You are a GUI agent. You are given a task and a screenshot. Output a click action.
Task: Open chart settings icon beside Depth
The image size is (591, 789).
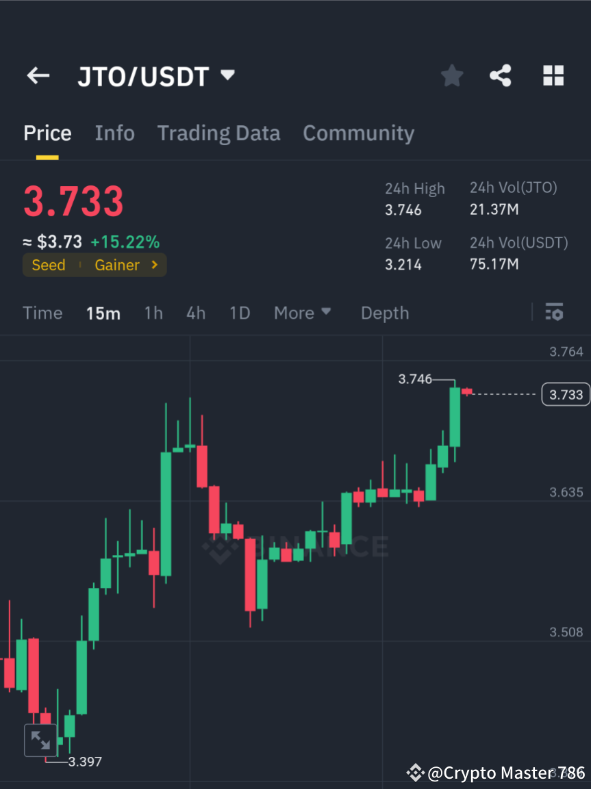tap(554, 312)
